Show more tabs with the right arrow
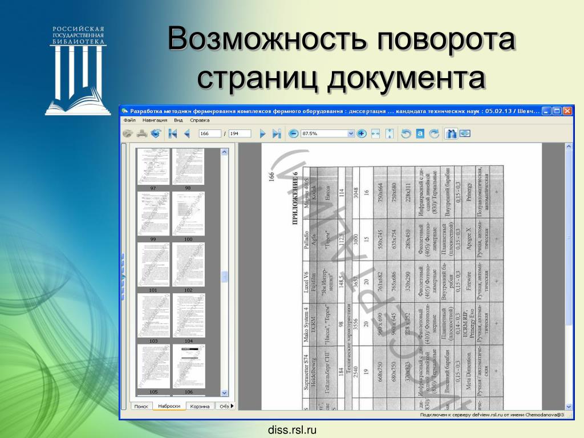This screenshot has width=584, height=438. 233,406
